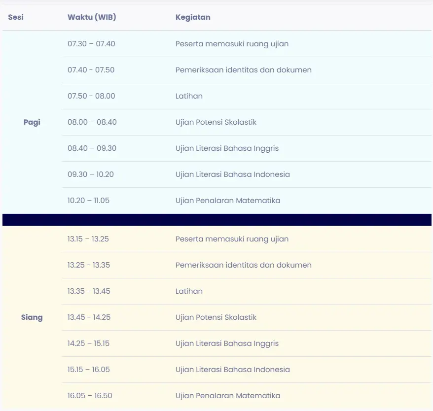
Task: Click the 'Kegiatan' column header
Action: [x=192, y=17]
